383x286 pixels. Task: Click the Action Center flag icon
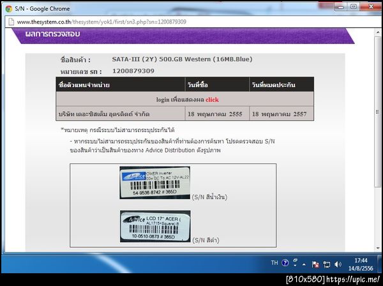(x=315, y=264)
